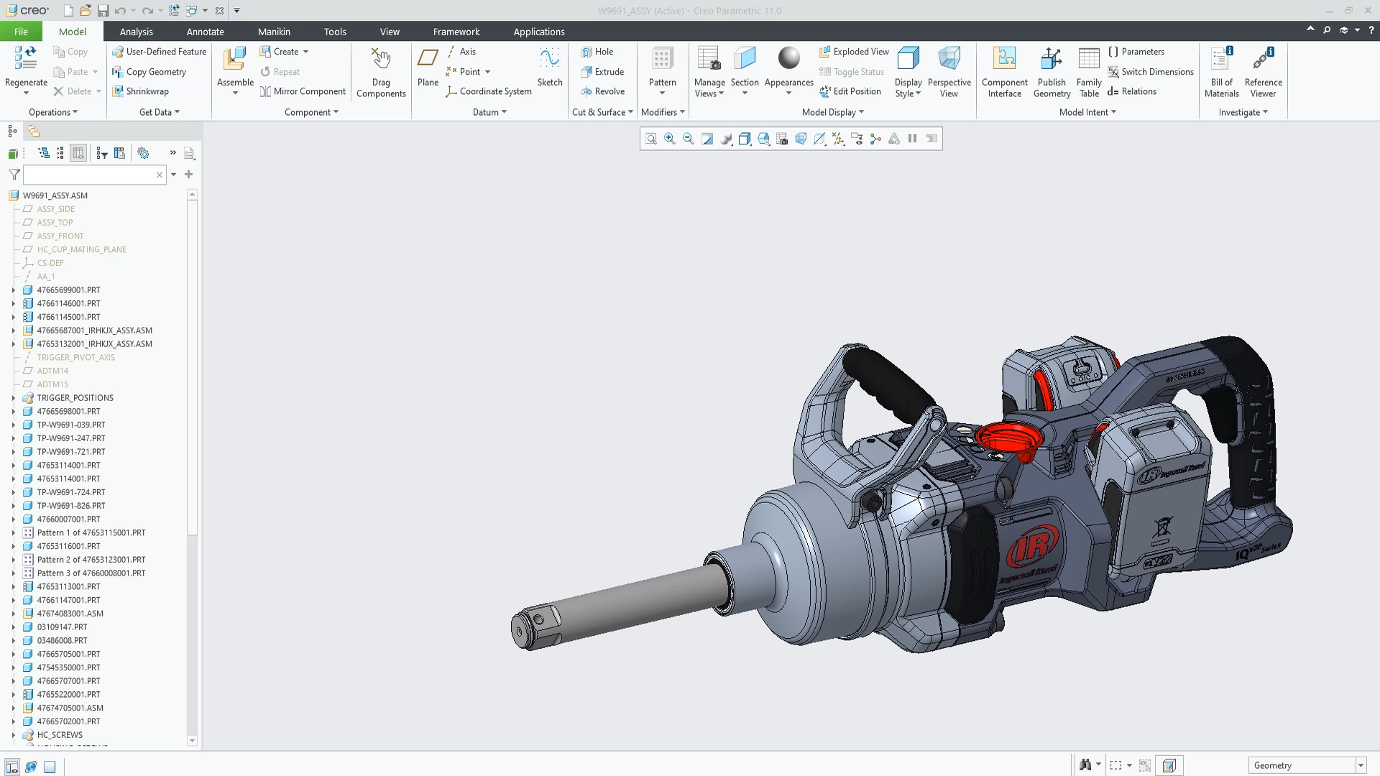Launch the Reference Viewer
Viewport: 1380px width, 776px height.
pos(1263,72)
